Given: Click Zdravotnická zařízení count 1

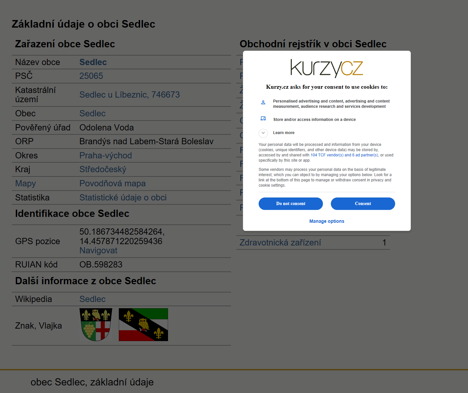Looking at the screenshot, I should click(384, 243).
